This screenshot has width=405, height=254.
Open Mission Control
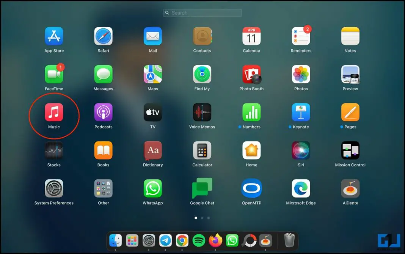350,151
